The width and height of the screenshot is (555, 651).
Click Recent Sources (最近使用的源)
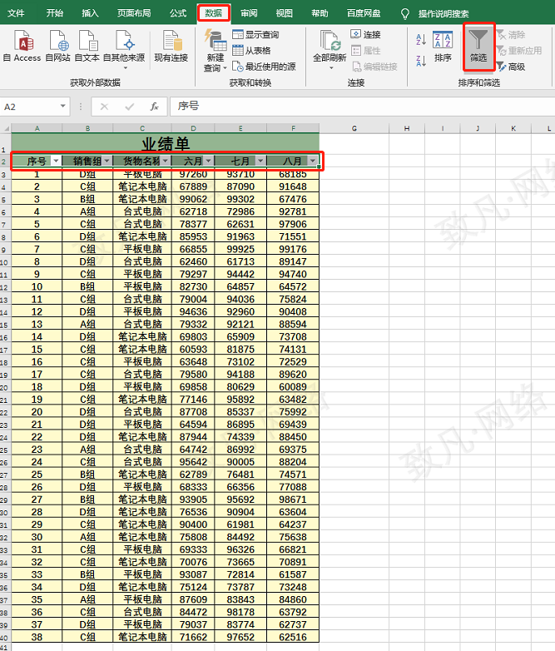pos(264,67)
